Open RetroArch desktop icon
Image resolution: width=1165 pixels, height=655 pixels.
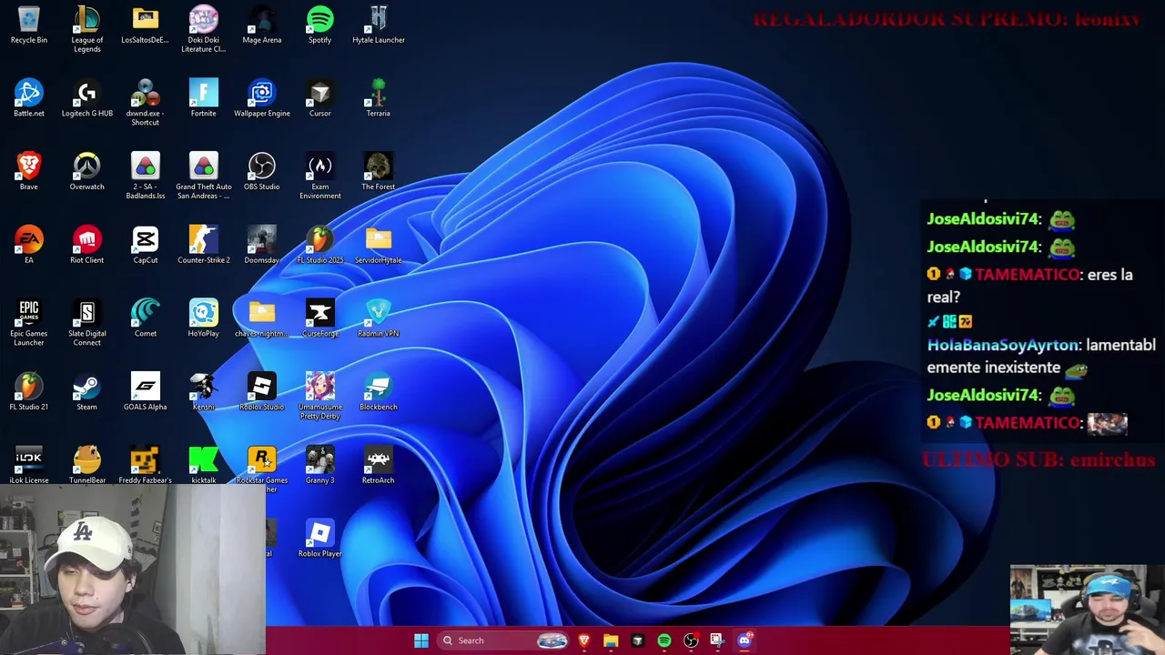tap(379, 465)
